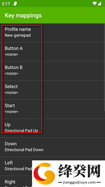
Task: Click the list scrollbar on the right edge
Action: point(104,67)
